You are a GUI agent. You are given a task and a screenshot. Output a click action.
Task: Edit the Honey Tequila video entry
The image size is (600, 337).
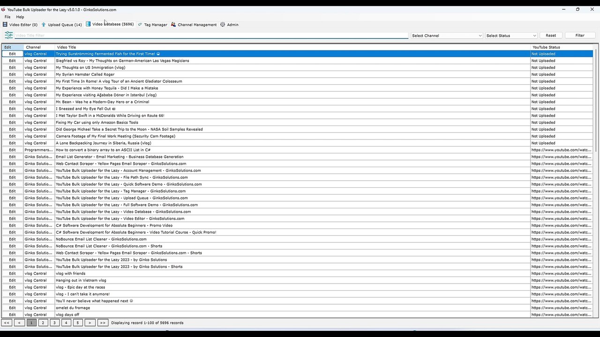13,88
